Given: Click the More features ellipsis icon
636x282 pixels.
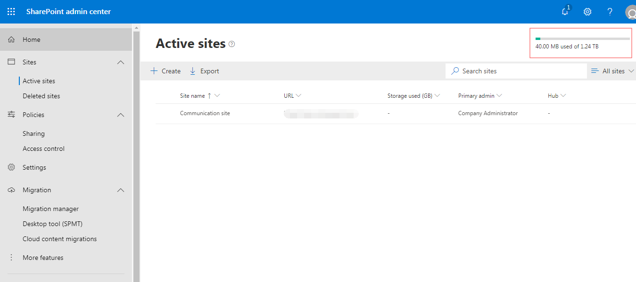Looking at the screenshot, I should tap(12, 258).
